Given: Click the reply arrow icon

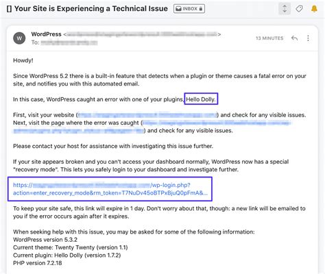Looking at the screenshot, I should click(294, 38).
